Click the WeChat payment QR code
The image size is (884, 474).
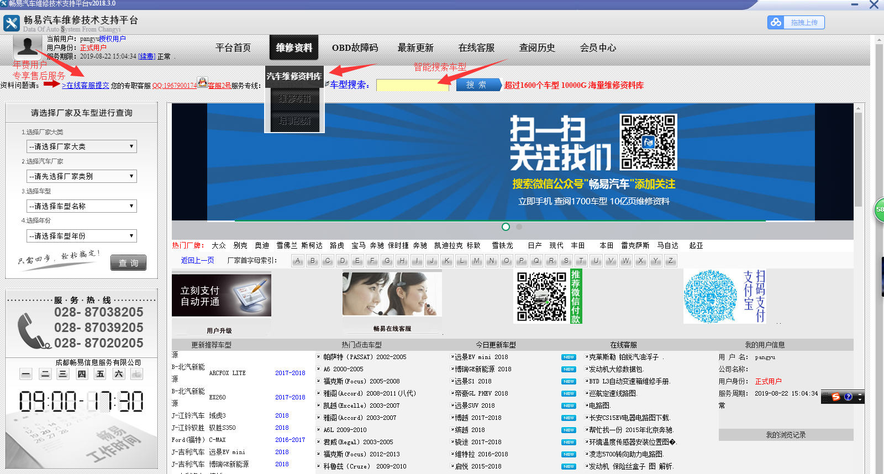[x=542, y=296]
